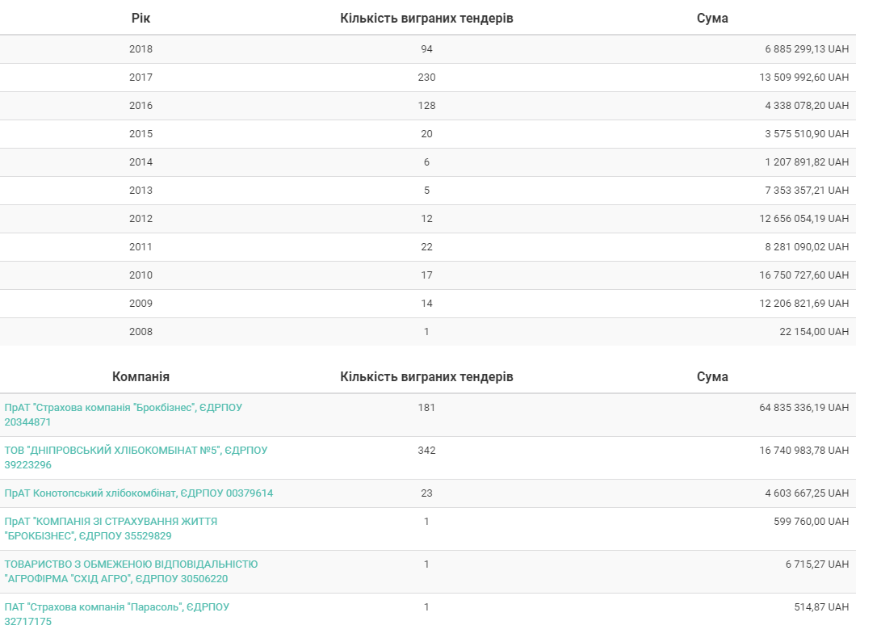Screen dimensions: 881x642
Task: Select the 2013 year row
Action: click(141, 191)
